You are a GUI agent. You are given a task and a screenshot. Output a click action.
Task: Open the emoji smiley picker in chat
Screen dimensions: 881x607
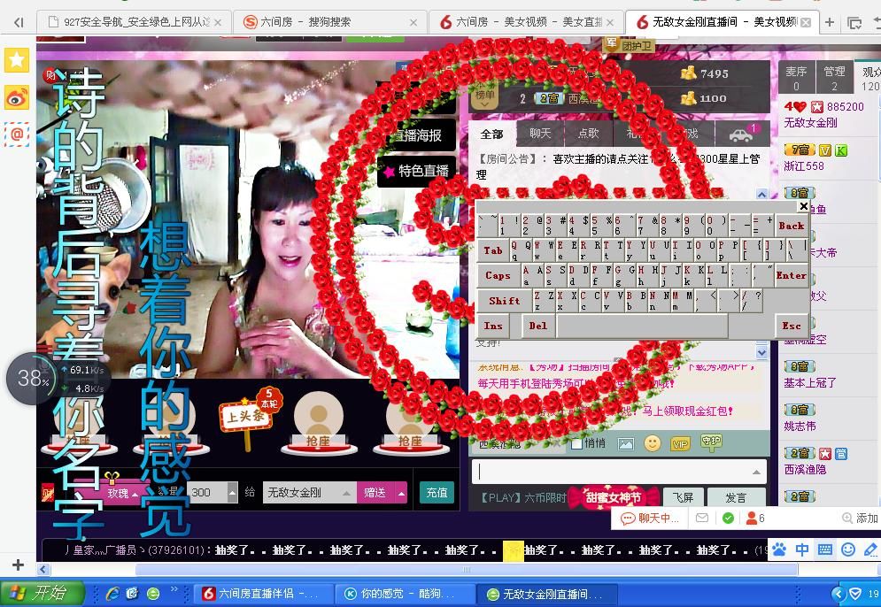click(x=653, y=443)
